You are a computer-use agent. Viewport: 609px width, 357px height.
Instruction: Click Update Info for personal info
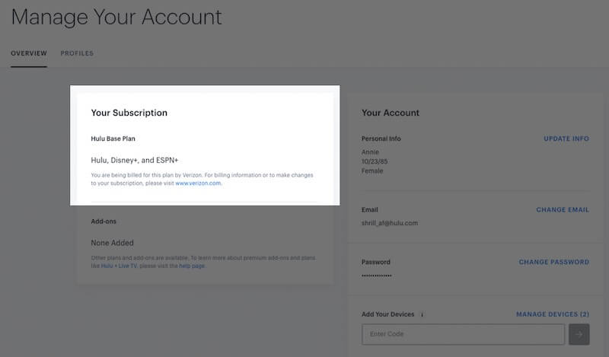pyautogui.click(x=566, y=139)
